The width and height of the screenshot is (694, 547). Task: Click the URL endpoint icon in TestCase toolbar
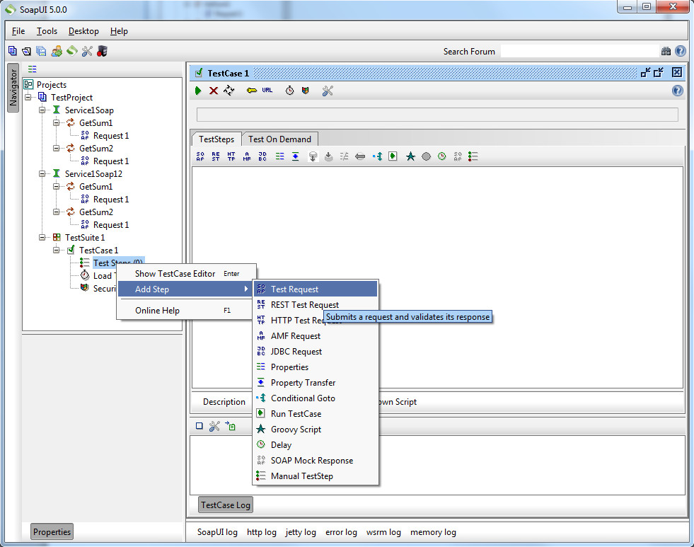point(267,91)
